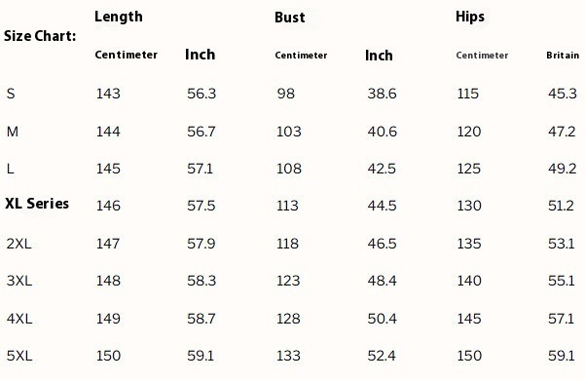This screenshot has height=381, width=585.
Task: Click length value 143 for size S
Action: tap(108, 94)
